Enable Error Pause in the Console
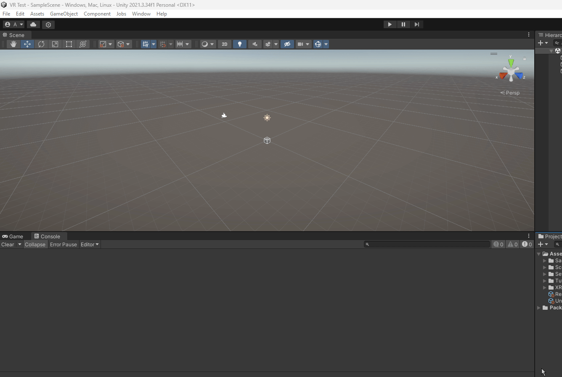The height and width of the screenshot is (377, 562). 63,244
